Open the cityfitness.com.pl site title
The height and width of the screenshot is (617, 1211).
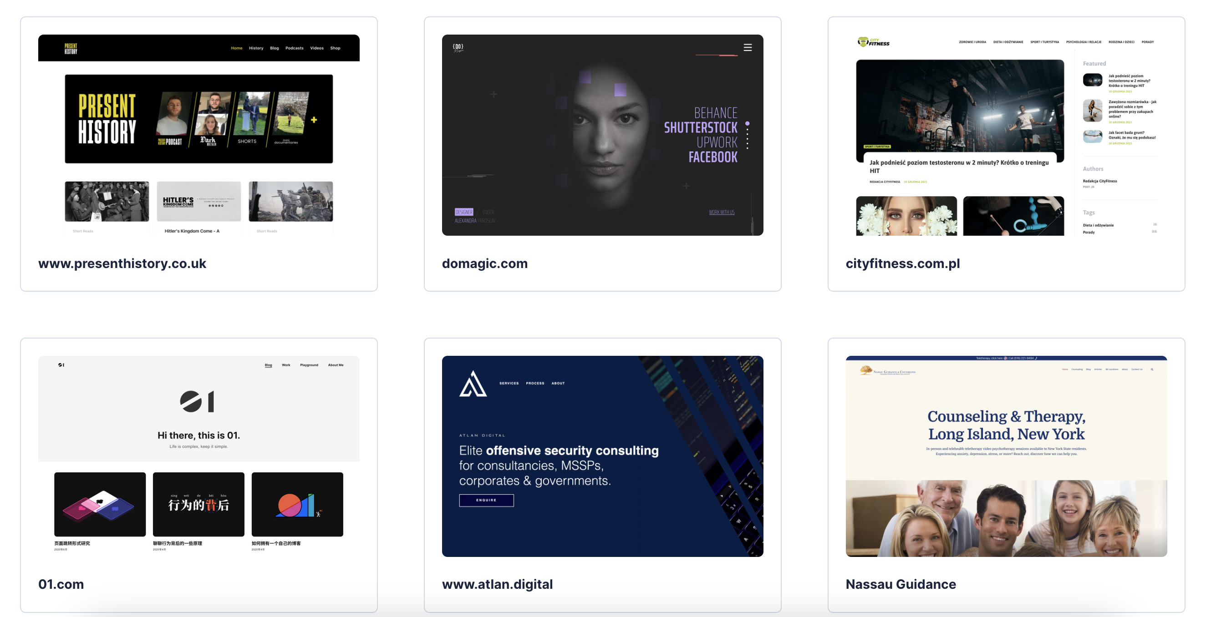coord(902,263)
